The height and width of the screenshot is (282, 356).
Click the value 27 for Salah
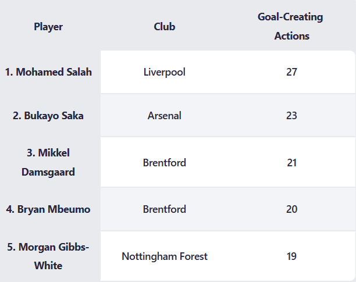pyautogui.click(x=291, y=72)
